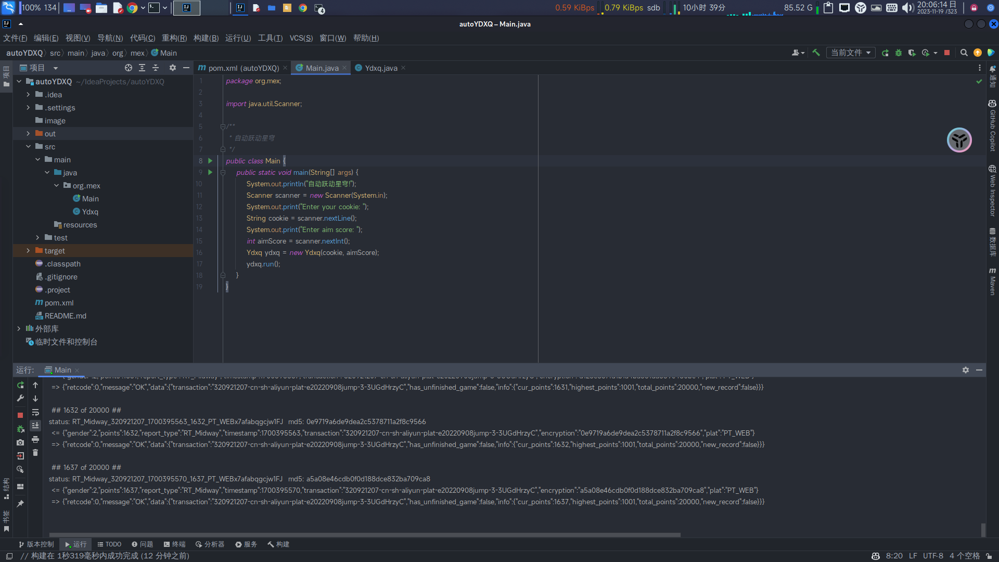Expand the out folder
Screen dimensions: 999x562
(28, 133)
